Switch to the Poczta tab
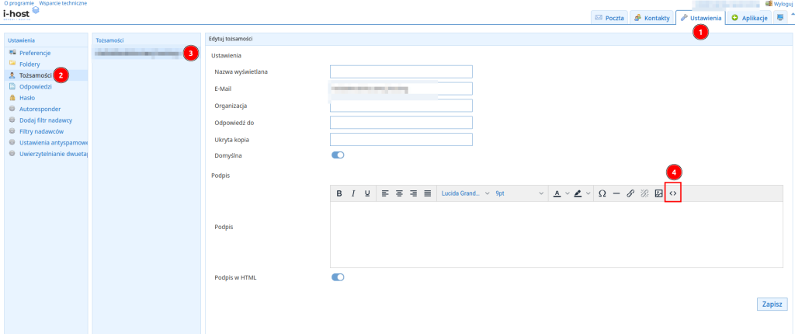This screenshot has height=334, width=795. click(609, 17)
